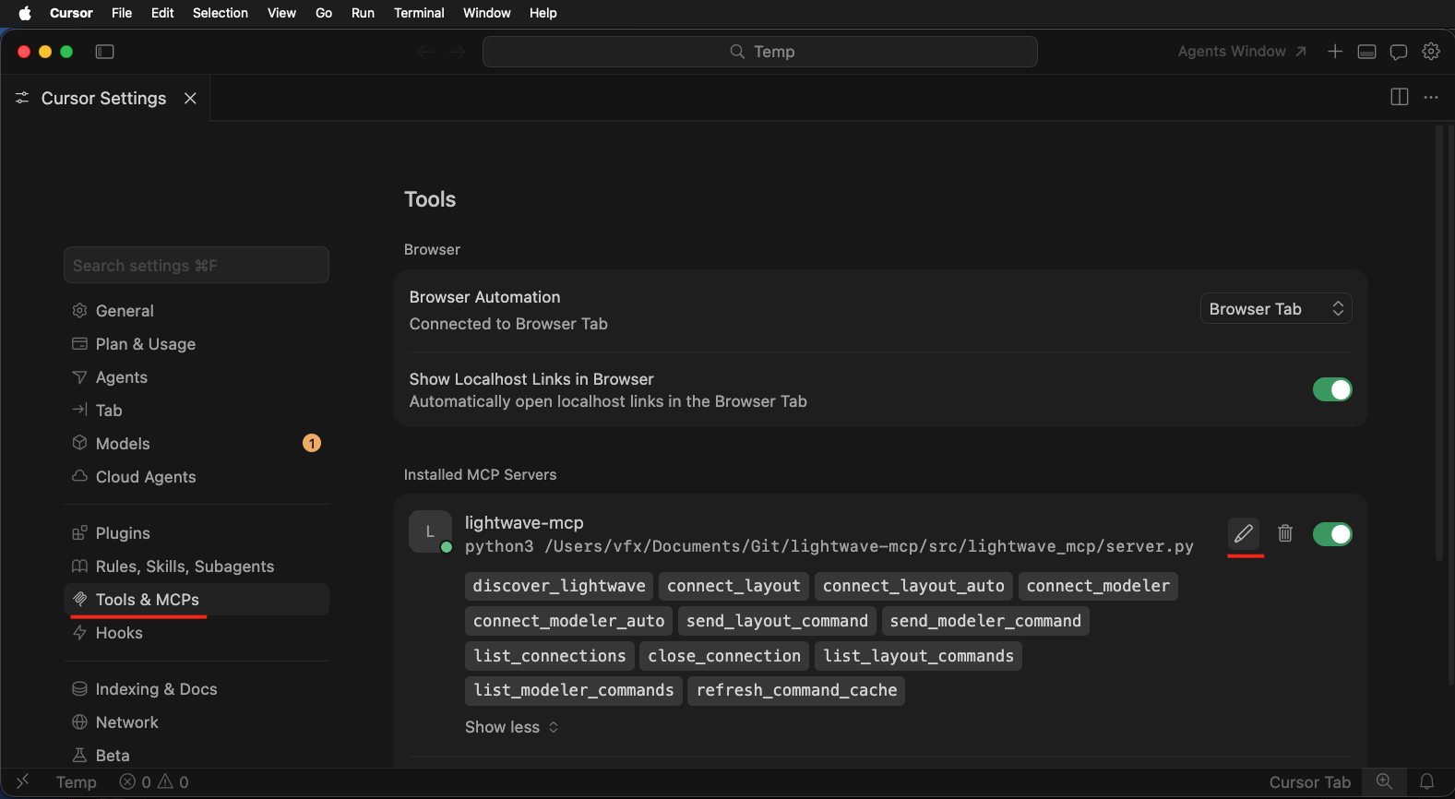Click the connect_modeler tool chip
This screenshot has height=799, width=1455.
[x=1098, y=586]
